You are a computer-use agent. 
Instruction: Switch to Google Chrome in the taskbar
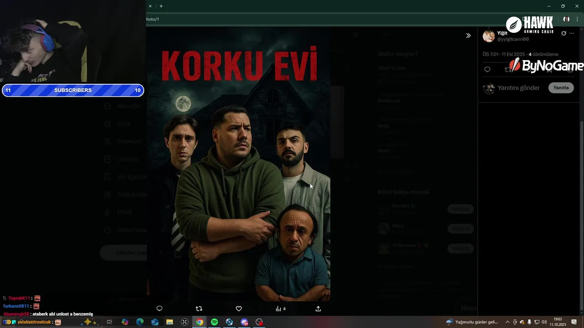[200, 322]
